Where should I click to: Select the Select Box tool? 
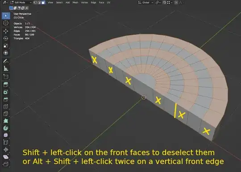pos(6,16)
